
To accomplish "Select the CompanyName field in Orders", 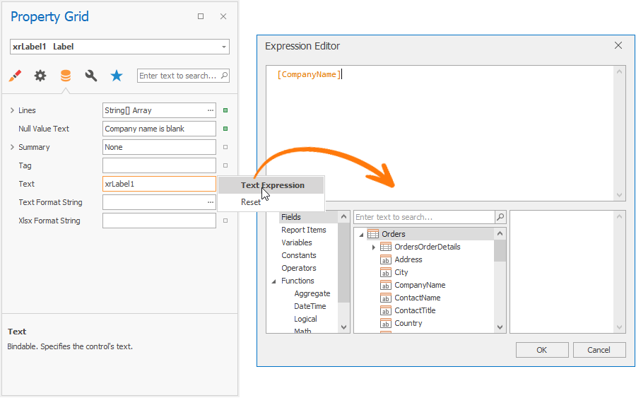I will 420,285.
